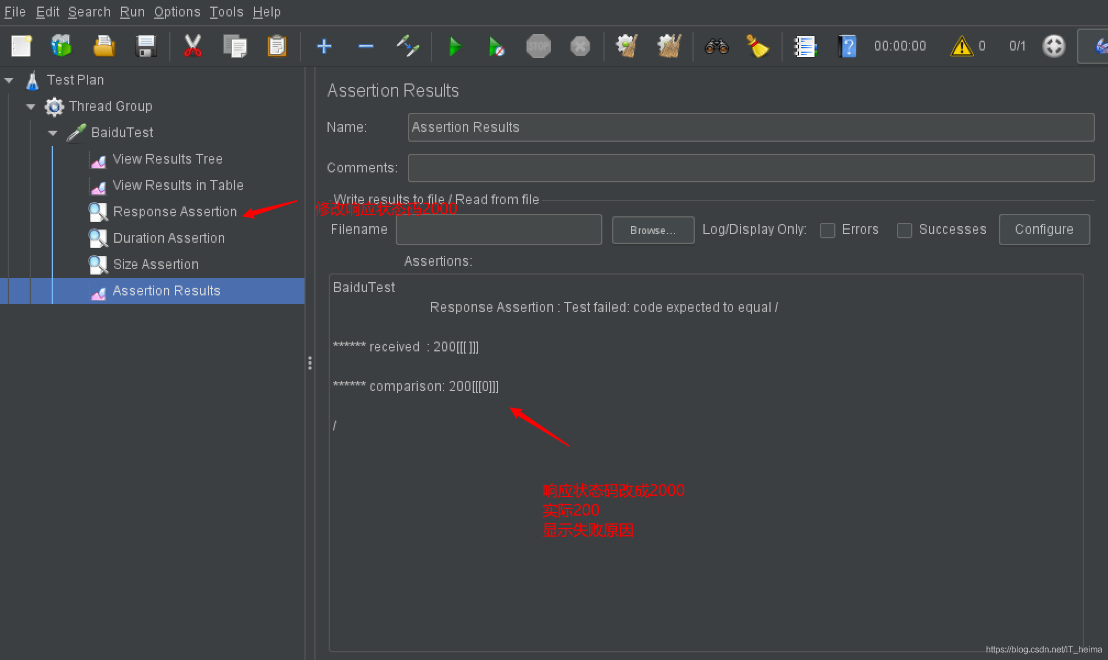Screen dimensions: 1108x660
Task: Select Duration Assertion in the tree
Action: click(x=169, y=238)
